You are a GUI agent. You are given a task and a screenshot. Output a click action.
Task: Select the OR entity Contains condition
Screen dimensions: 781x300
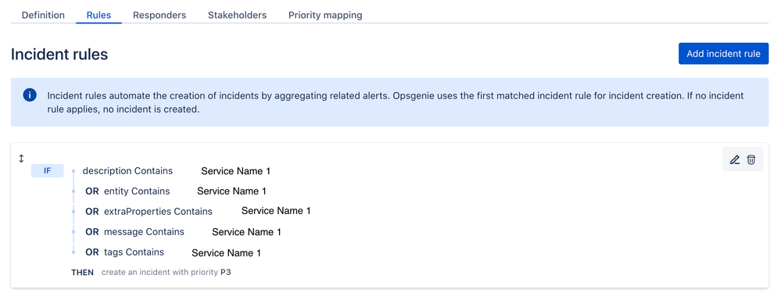tap(127, 191)
